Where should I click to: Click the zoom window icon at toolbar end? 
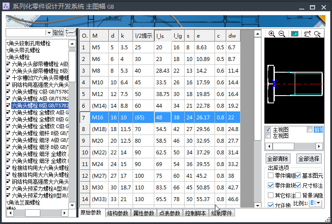click(318, 34)
